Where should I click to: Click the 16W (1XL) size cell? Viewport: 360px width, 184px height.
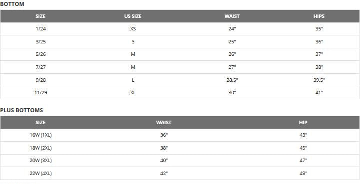click(40, 135)
